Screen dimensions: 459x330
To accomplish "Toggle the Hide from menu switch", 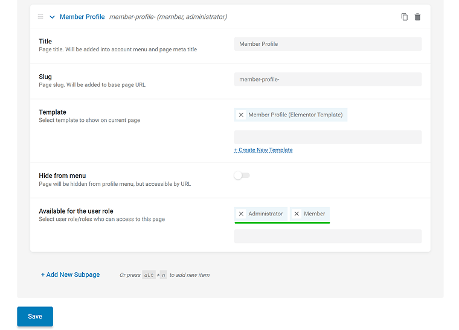I will (x=242, y=176).
